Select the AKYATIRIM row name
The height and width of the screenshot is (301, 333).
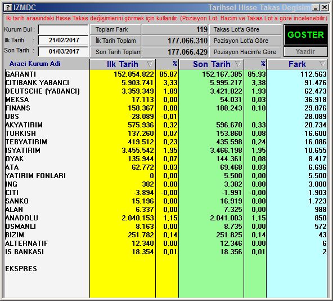tap(24, 125)
